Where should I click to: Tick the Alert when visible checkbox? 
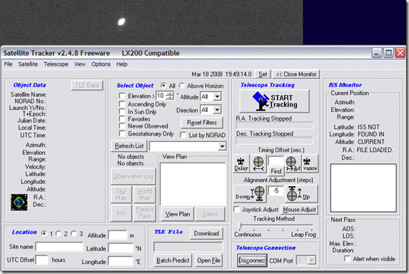347,258
